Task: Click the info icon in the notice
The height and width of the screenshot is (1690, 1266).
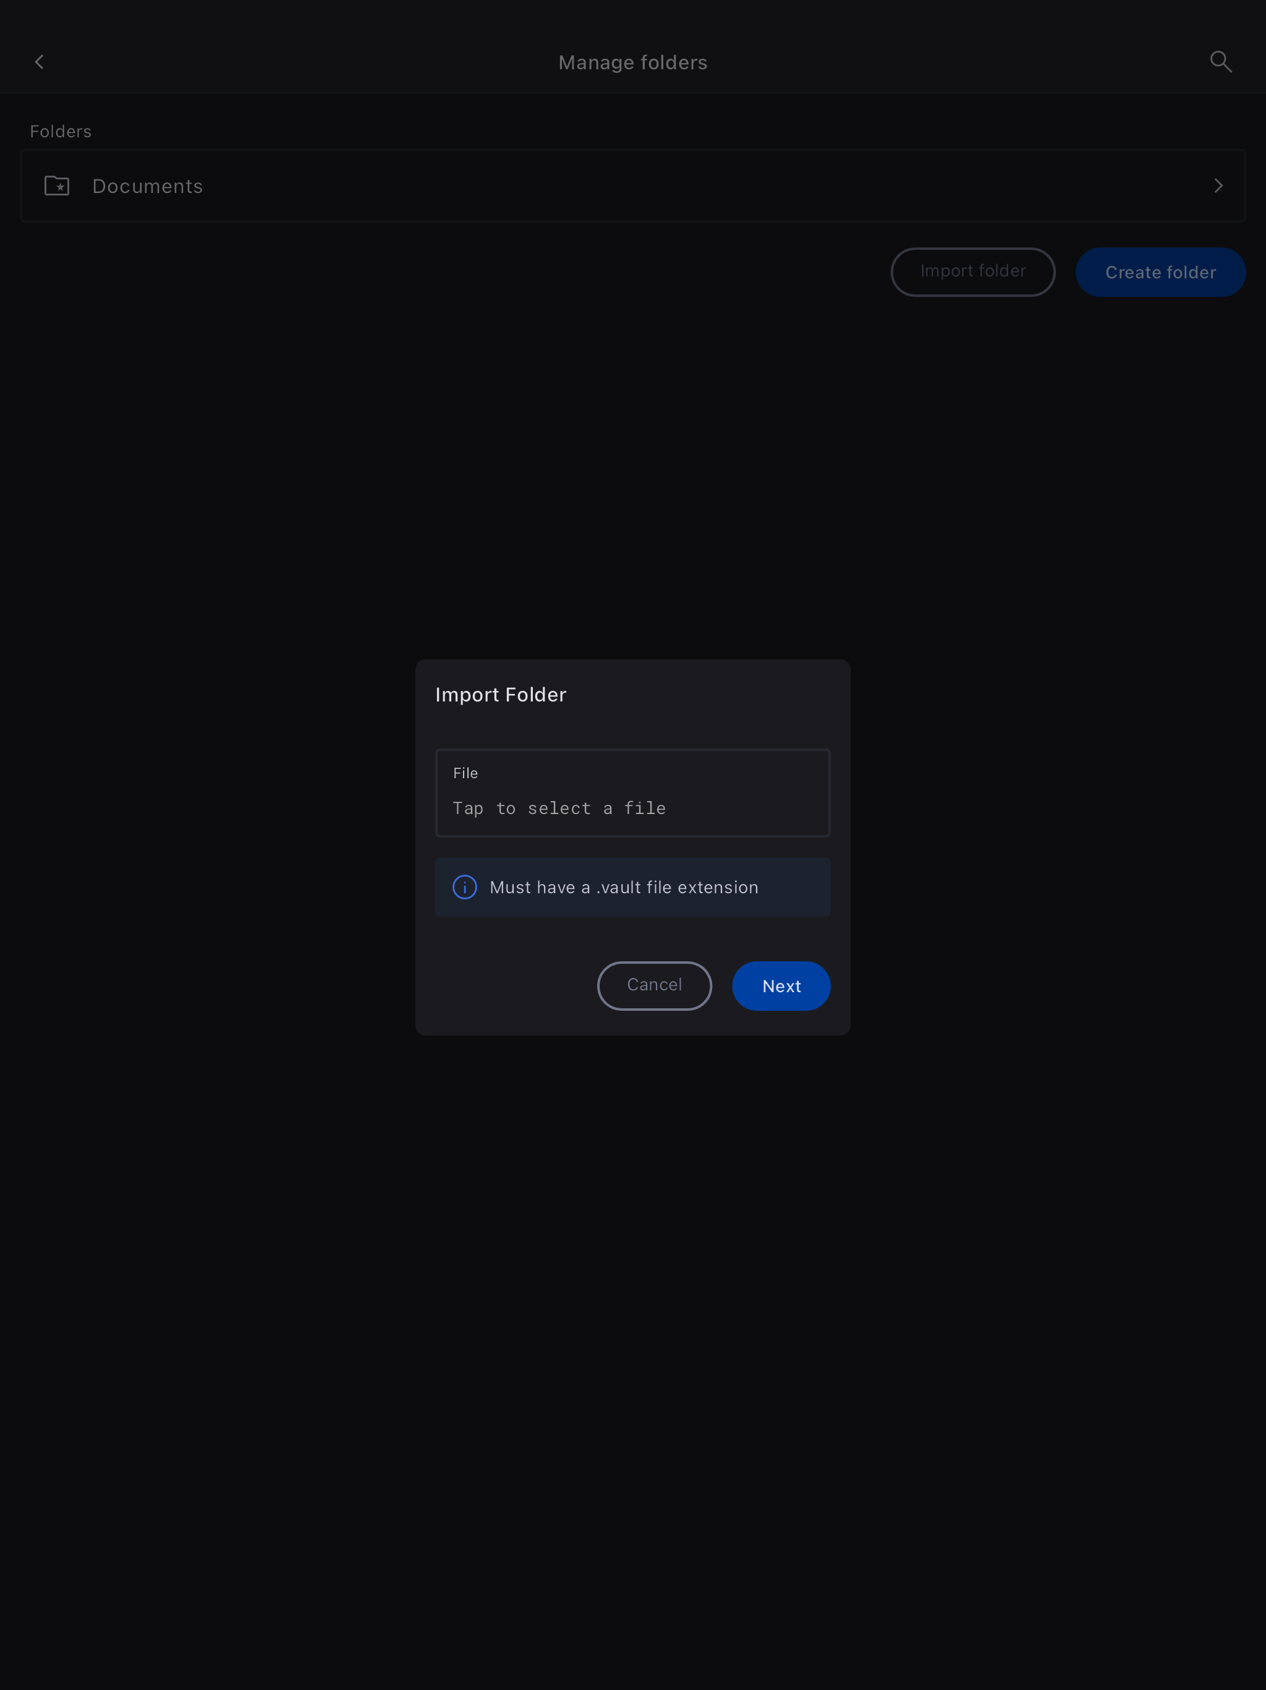Action: tap(465, 887)
